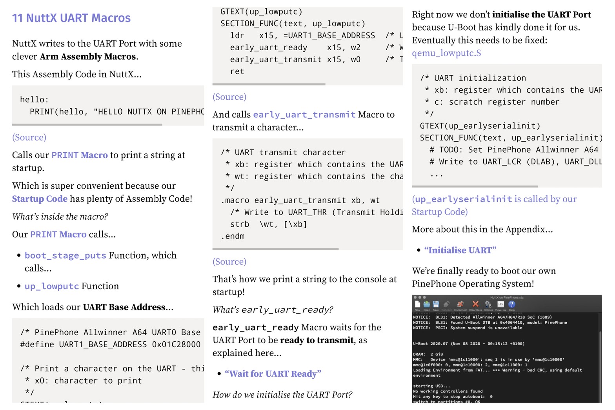Click the Save floppy disk icon
Screen dimensions: 615x410
[436, 305]
